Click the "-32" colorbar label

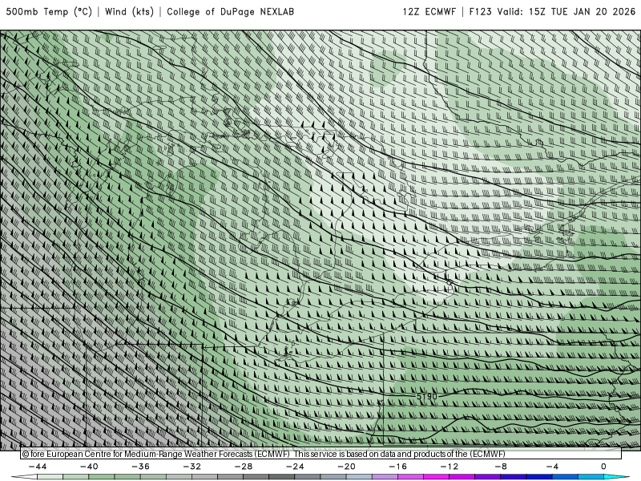coord(192,467)
